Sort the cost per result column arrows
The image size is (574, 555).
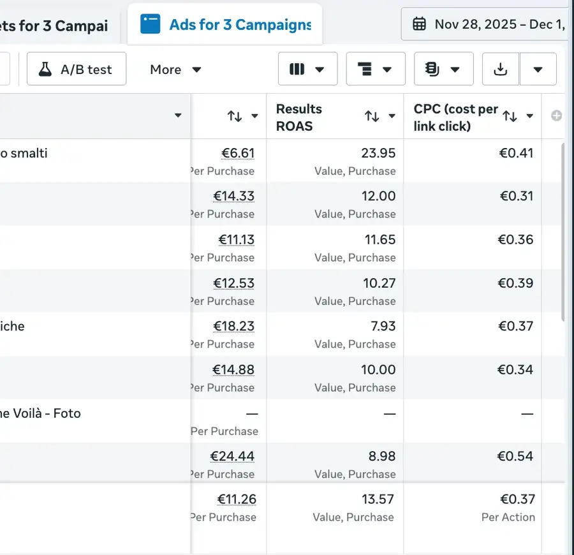tap(234, 116)
